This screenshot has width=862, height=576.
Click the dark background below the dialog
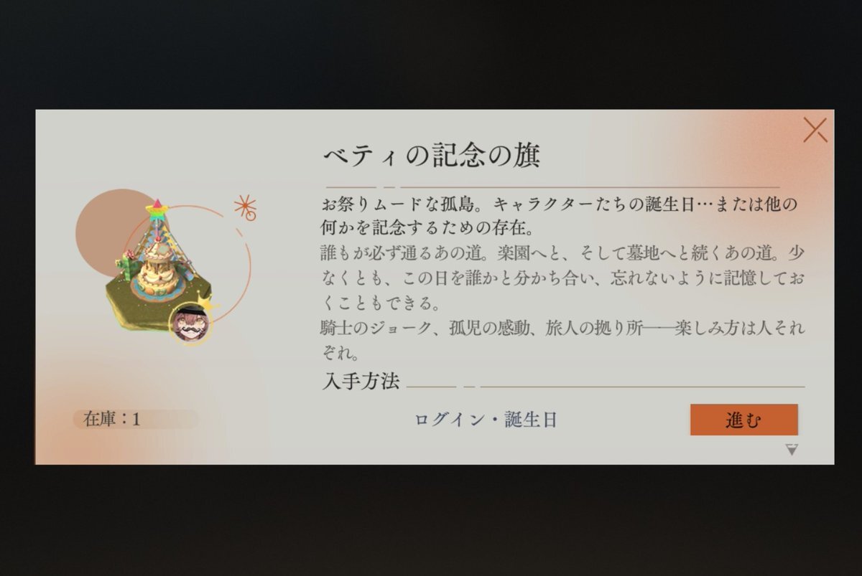431,520
